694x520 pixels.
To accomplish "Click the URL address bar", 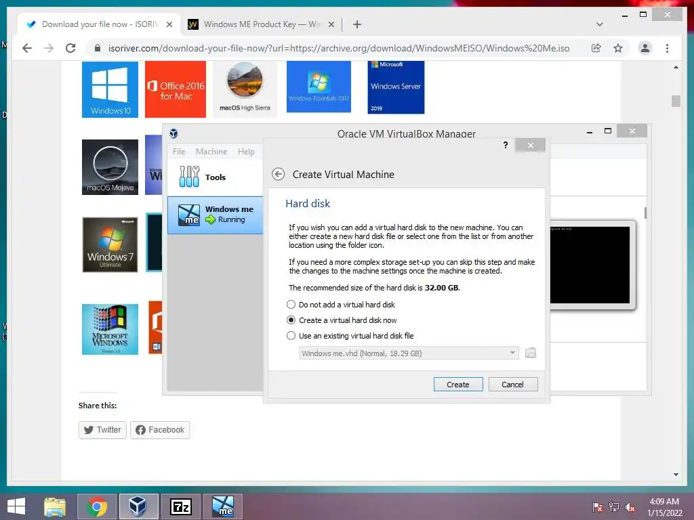I will 339,48.
